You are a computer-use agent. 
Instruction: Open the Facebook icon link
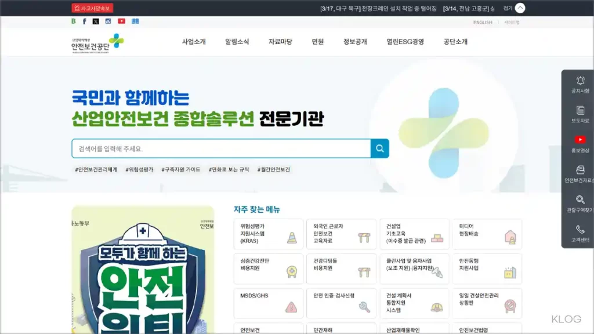[x=85, y=21]
